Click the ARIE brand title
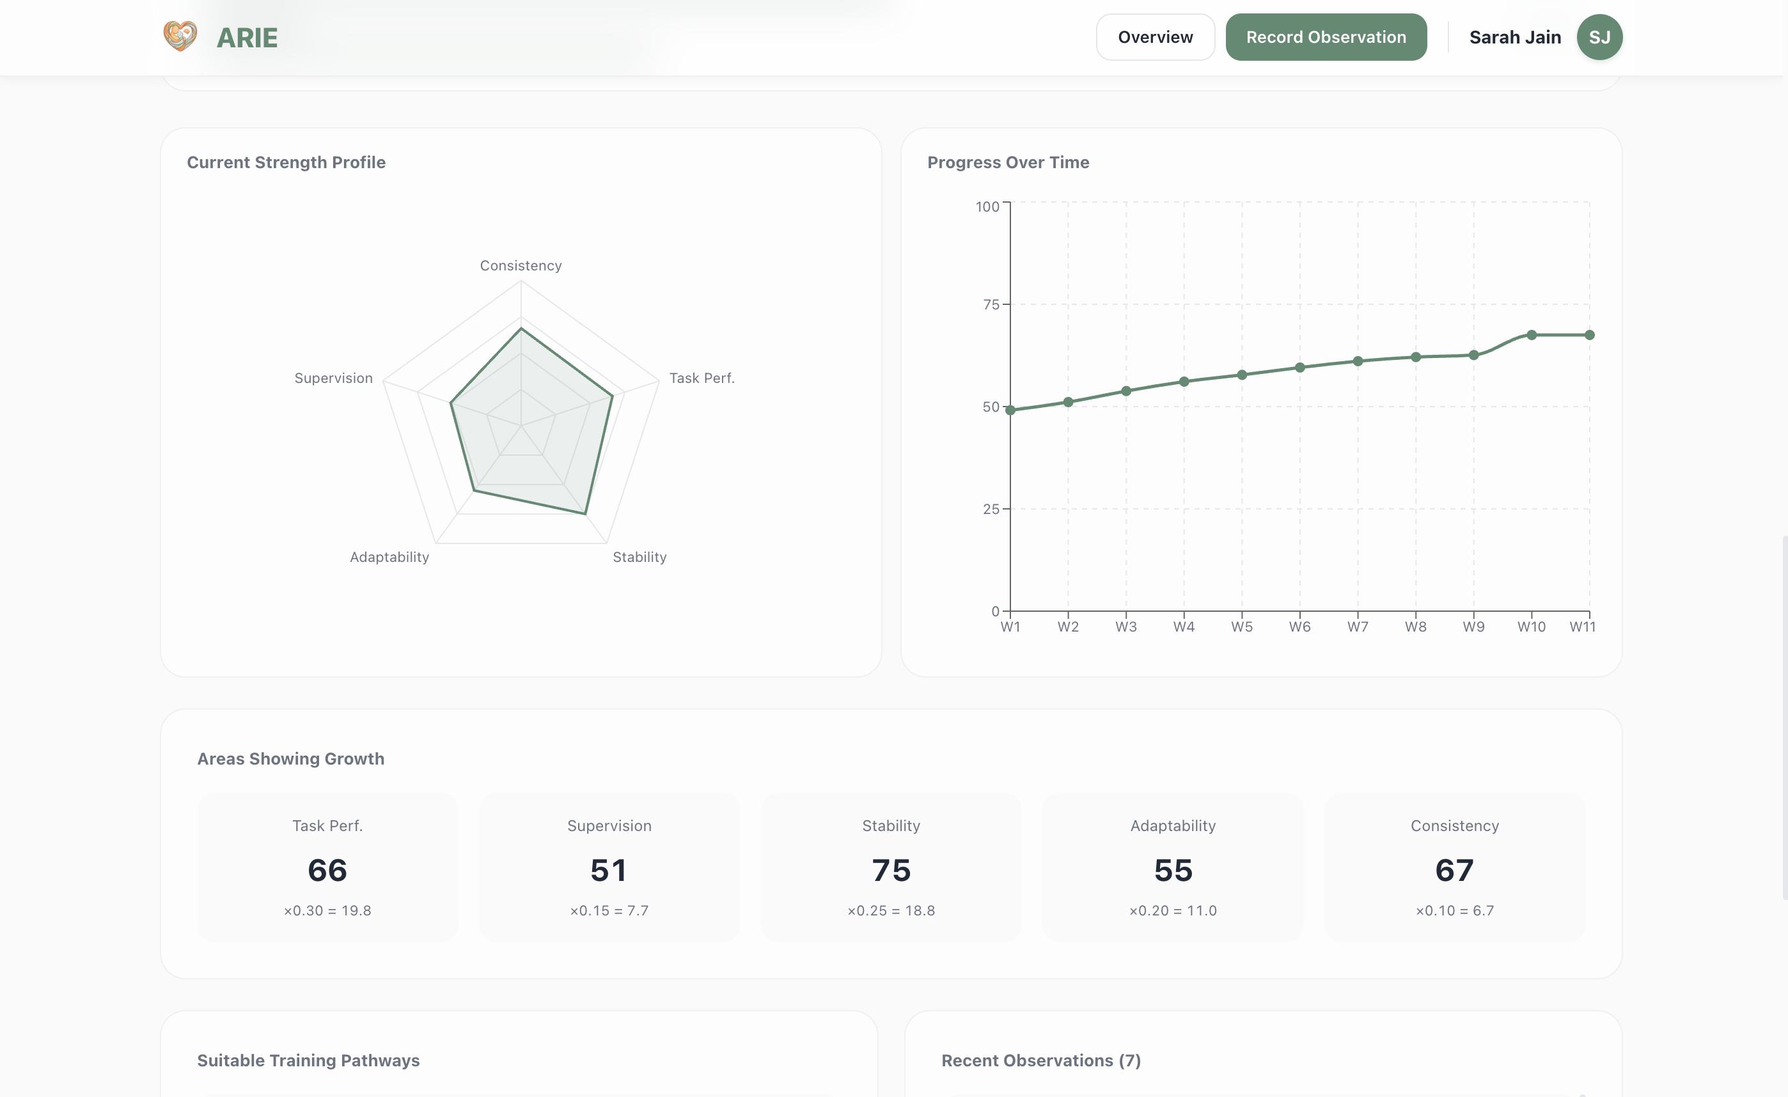 pyautogui.click(x=247, y=38)
